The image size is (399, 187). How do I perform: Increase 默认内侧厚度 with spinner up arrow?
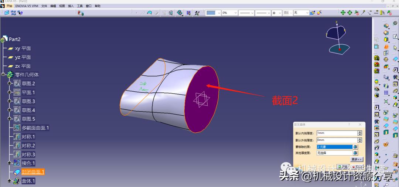(x=359, y=132)
